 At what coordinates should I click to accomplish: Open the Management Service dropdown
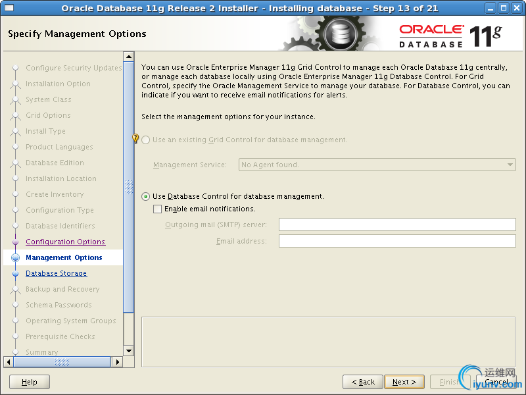[x=377, y=165]
